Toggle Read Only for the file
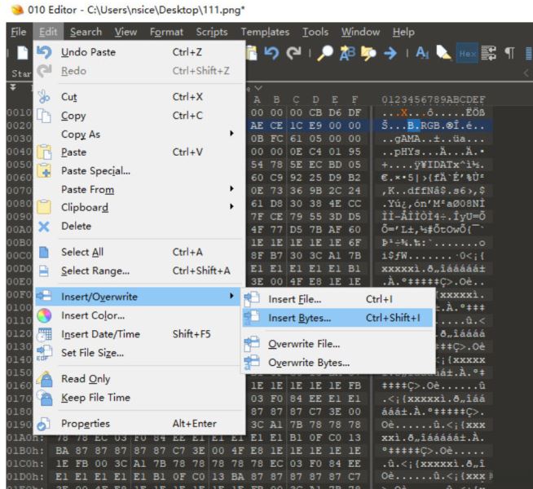This screenshot has height=489, width=533. (86, 378)
